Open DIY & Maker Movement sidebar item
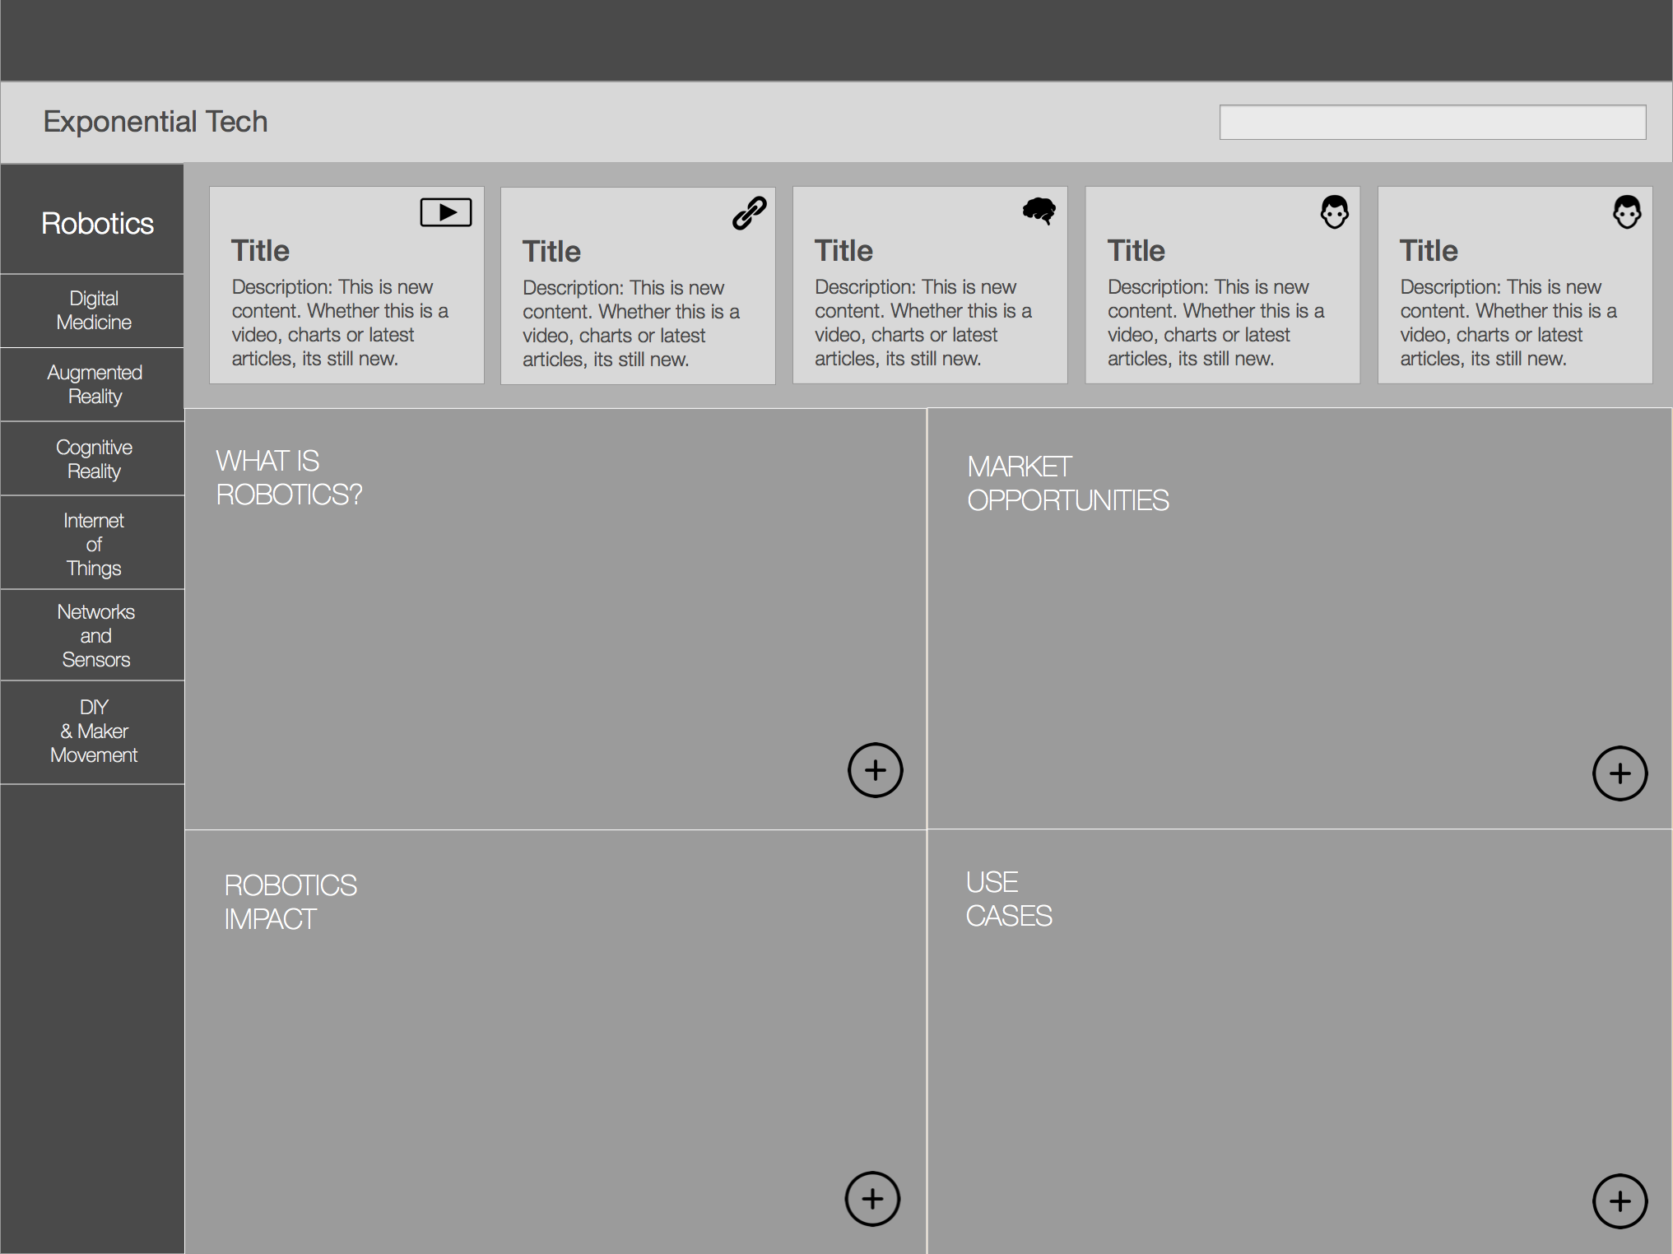This screenshot has width=1673, height=1254. click(92, 731)
